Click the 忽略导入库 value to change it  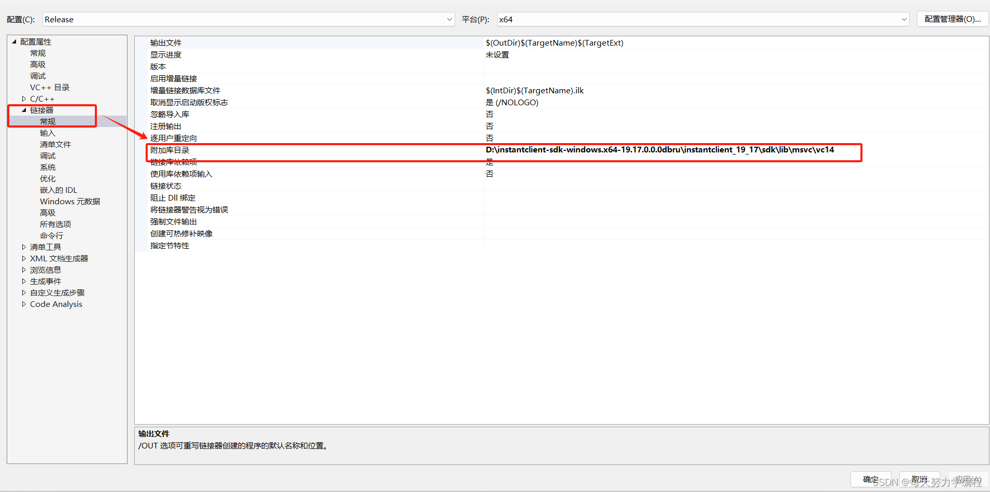click(x=490, y=114)
